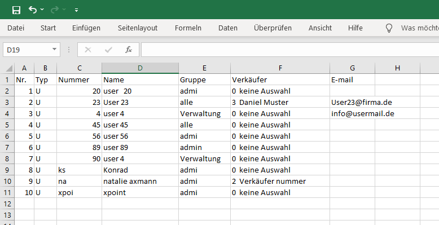Click the lightbulb Tell Me icon
Screen dimensions: 439x225
click(x=389, y=28)
